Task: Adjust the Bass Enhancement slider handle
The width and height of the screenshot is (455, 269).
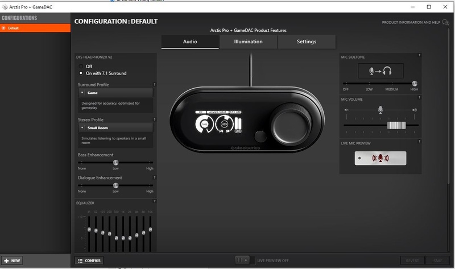Action: 115,163
